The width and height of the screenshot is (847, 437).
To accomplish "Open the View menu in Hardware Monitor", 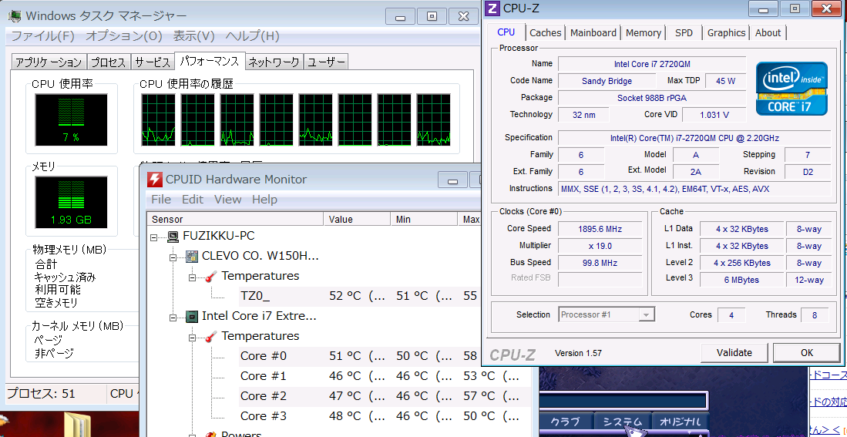I will 227,200.
